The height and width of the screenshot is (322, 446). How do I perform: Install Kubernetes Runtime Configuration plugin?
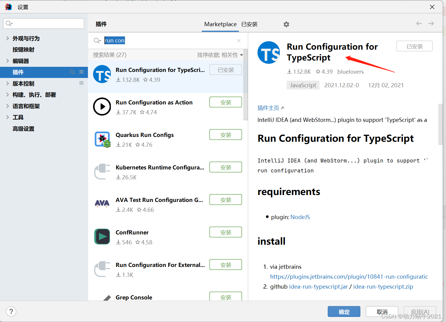point(226,167)
